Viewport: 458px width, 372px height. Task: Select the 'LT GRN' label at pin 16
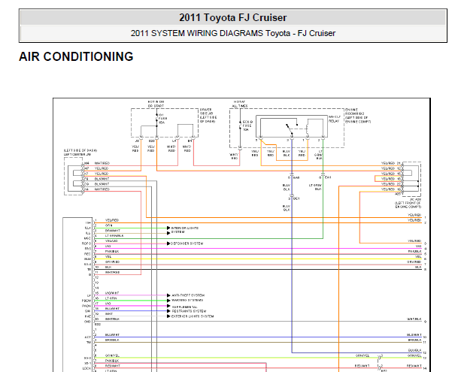tap(111, 298)
